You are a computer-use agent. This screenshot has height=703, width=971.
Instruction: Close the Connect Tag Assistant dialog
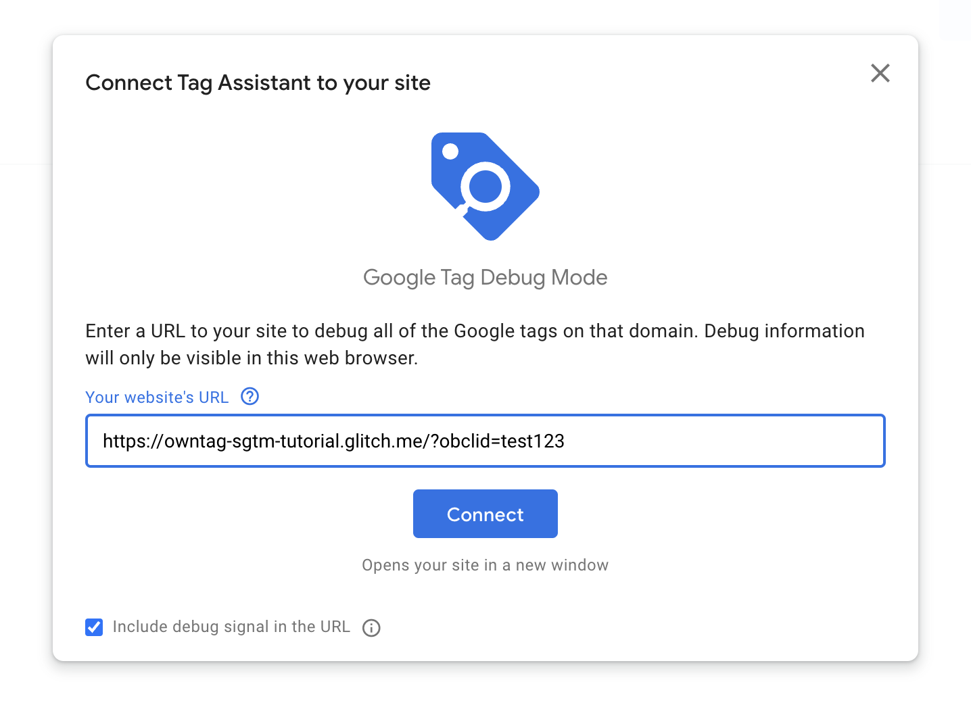coord(880,73)
